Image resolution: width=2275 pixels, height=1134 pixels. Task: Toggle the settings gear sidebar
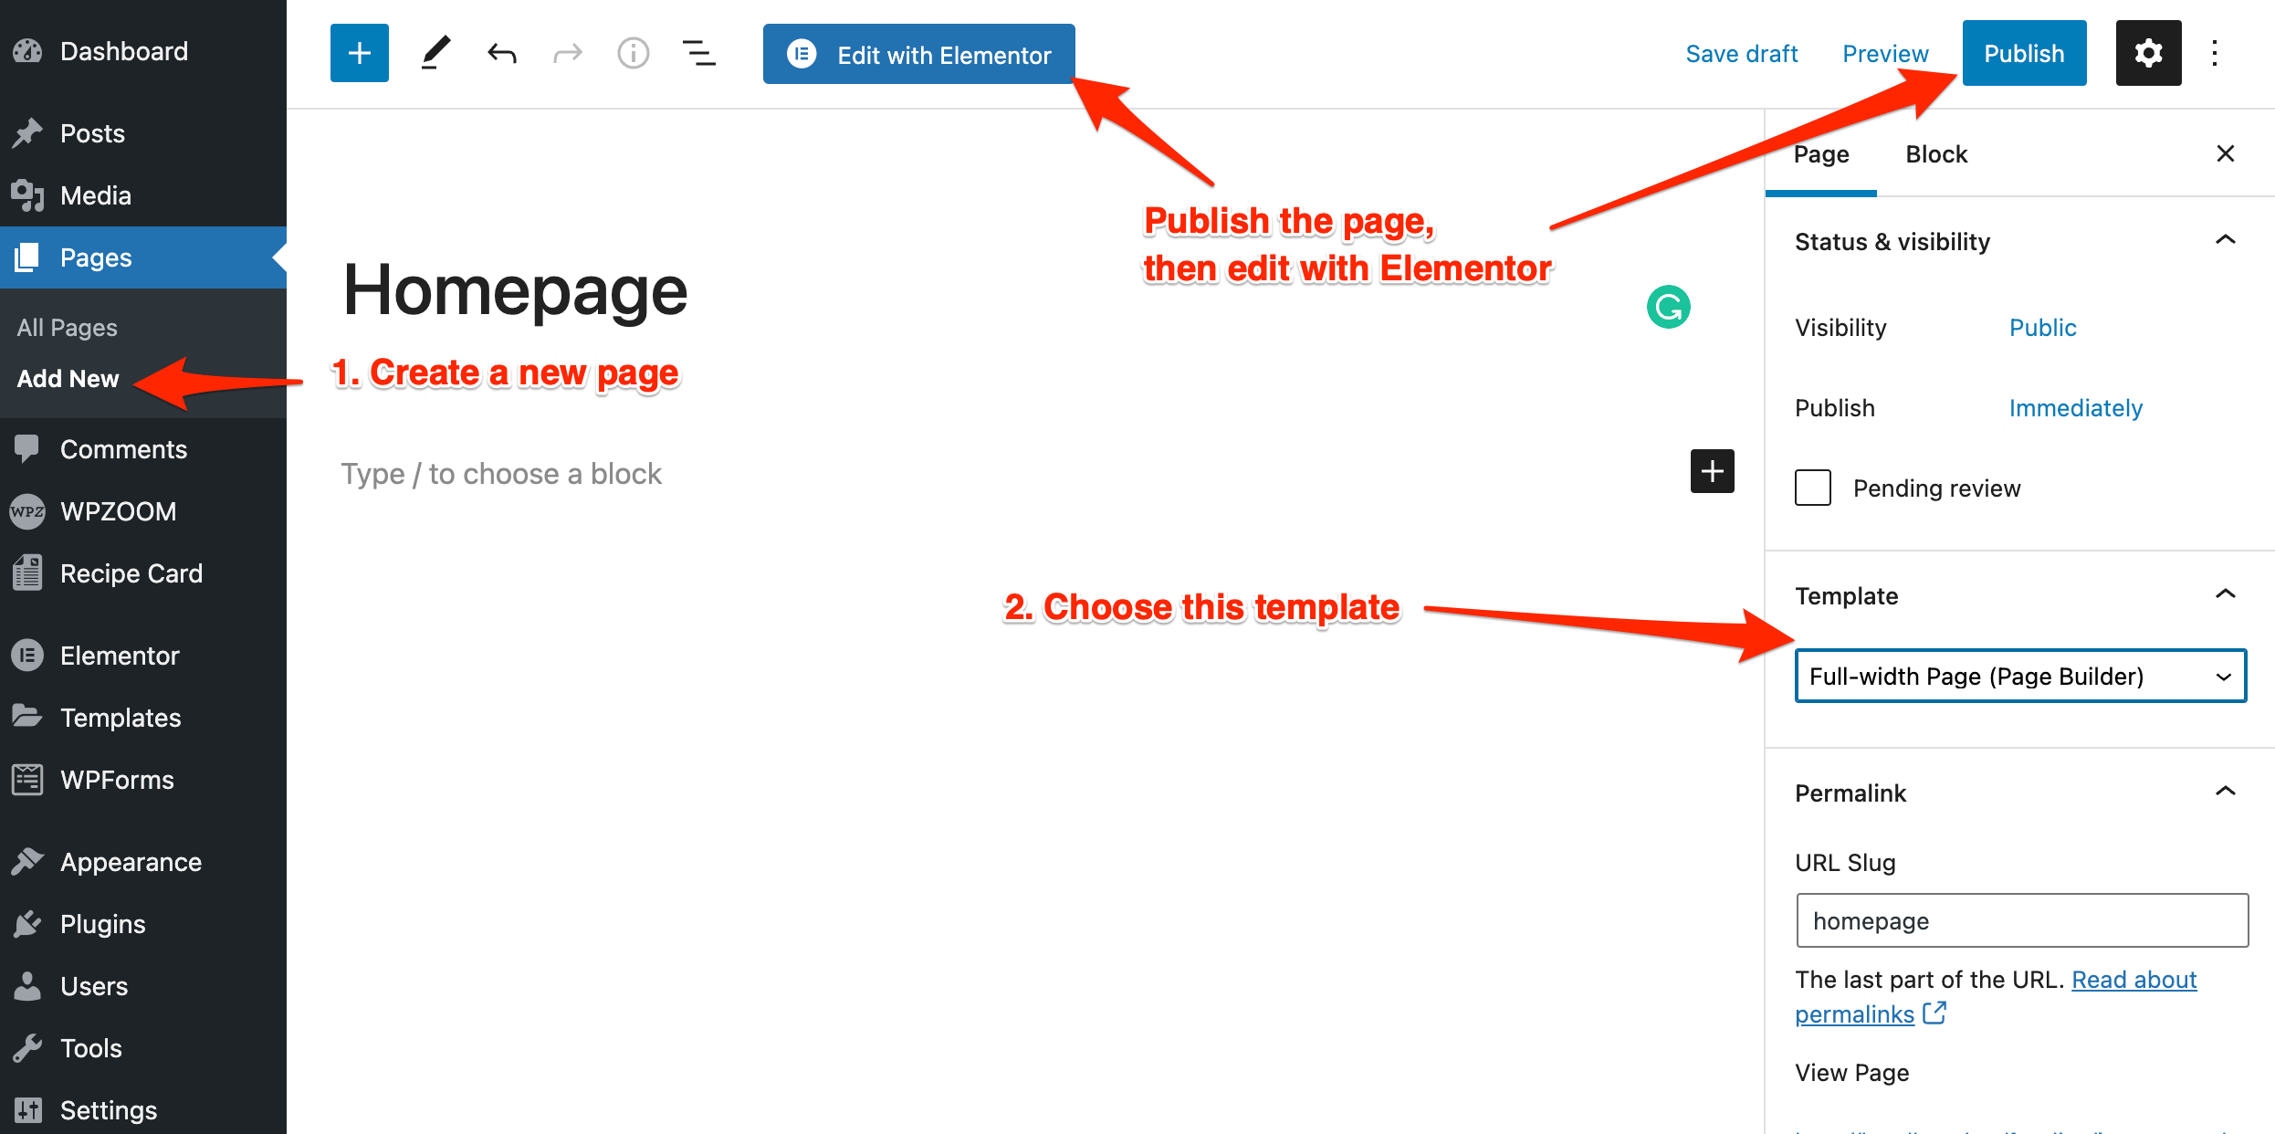2148,53
